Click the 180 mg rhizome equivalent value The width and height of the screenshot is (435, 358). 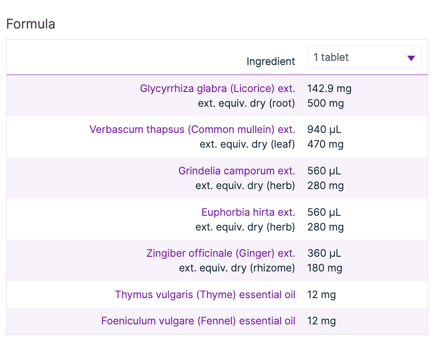tap(325, 268)
